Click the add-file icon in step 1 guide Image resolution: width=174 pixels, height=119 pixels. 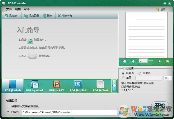coord(30,41)
